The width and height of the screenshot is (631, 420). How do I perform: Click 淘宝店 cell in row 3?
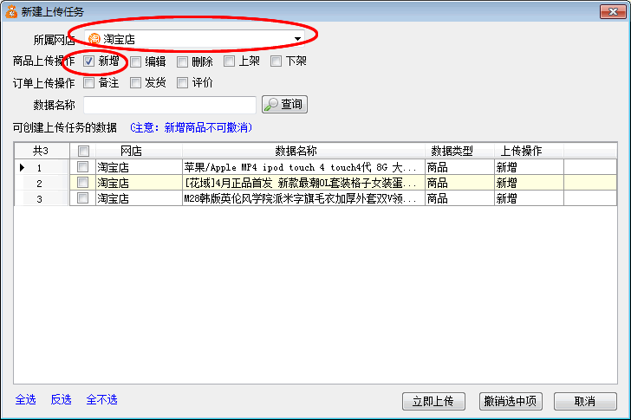(139, 198)
